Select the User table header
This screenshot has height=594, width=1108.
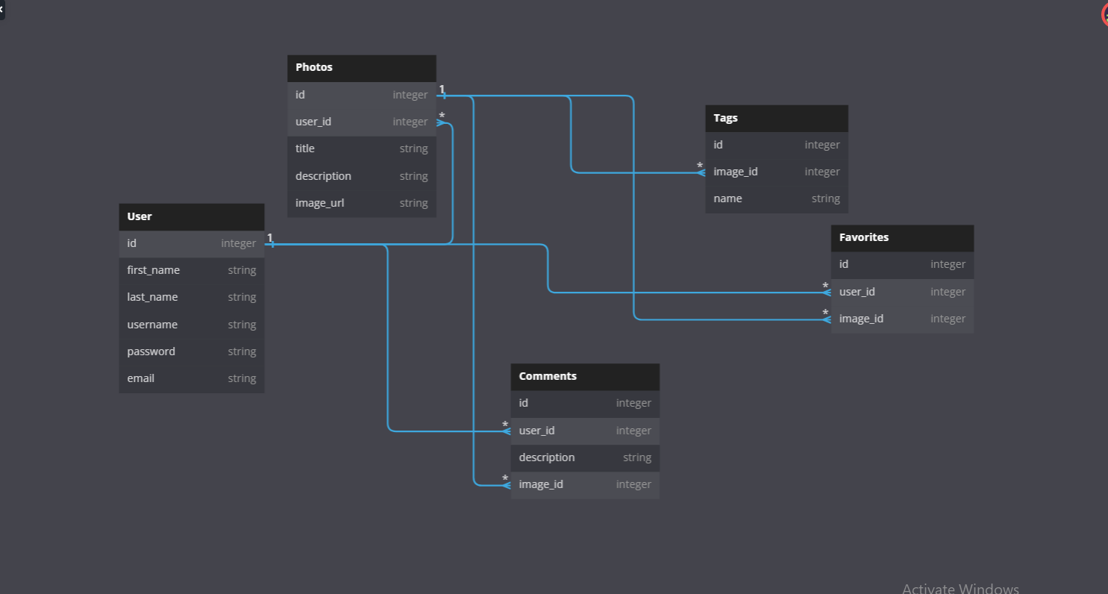192,216
